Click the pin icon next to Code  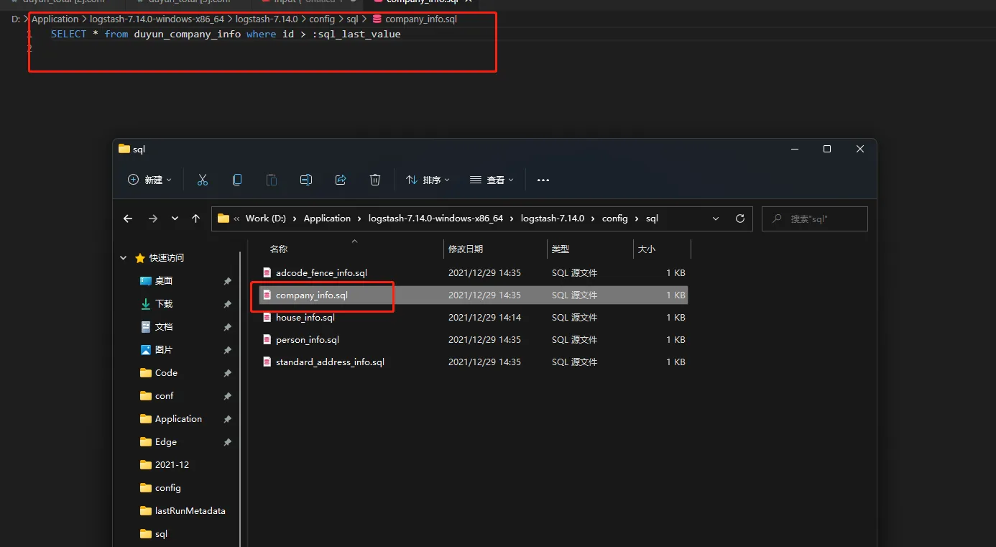coord(227,373)
